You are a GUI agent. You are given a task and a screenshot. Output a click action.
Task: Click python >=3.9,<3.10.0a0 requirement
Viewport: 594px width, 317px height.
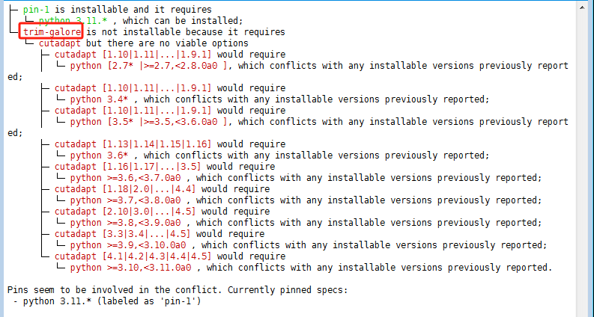127,245
